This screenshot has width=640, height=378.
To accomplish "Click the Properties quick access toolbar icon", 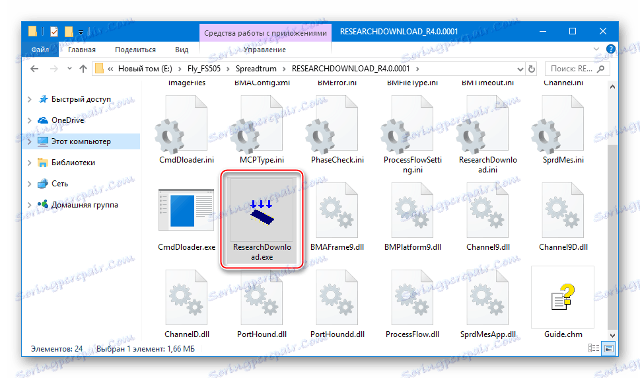I will coord(54,32).
